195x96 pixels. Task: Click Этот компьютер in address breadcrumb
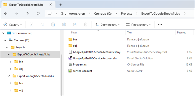(73, 14)
